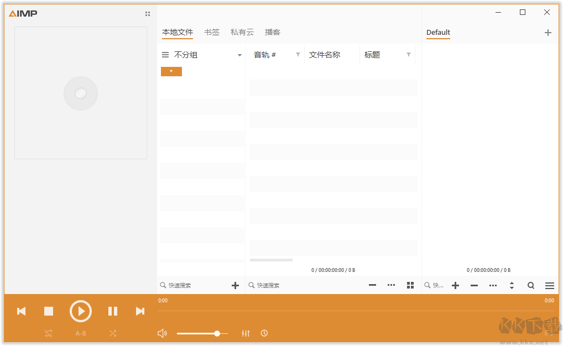Viewport: 563px width, 346px height.
Task: Stop playback
Action: click(49, 311)
